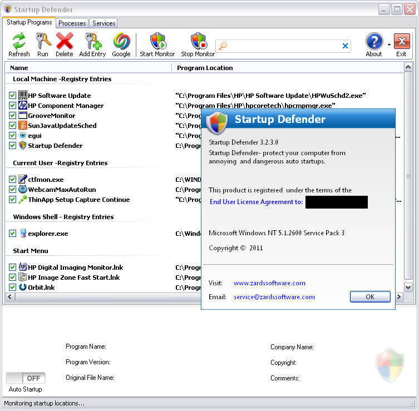Click the explorer.exe computer icon
419x411 pixels.
(23, 233)
